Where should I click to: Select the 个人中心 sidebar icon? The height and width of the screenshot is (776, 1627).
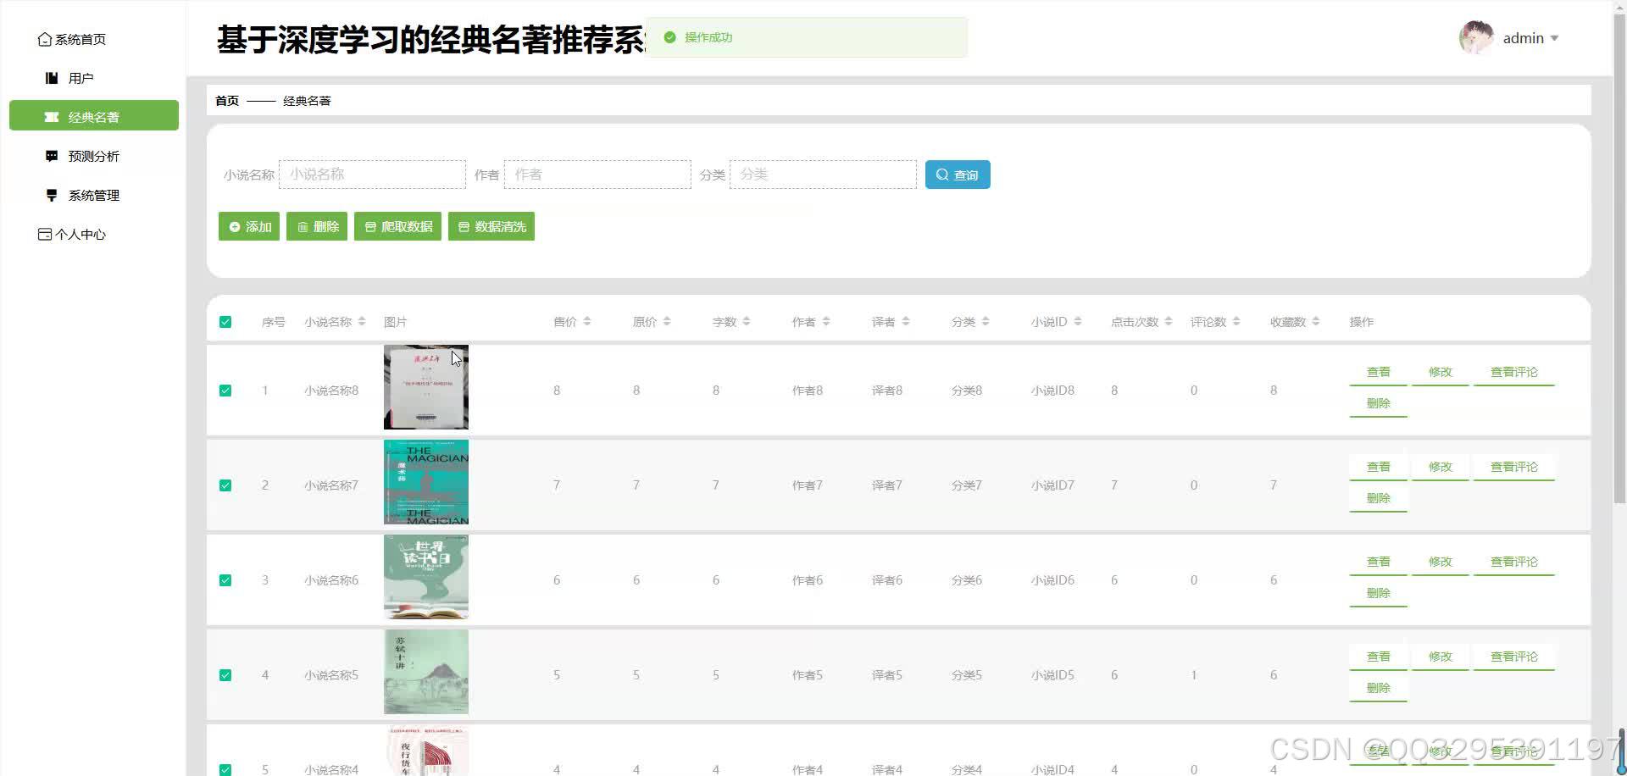[x=44, y=234]
